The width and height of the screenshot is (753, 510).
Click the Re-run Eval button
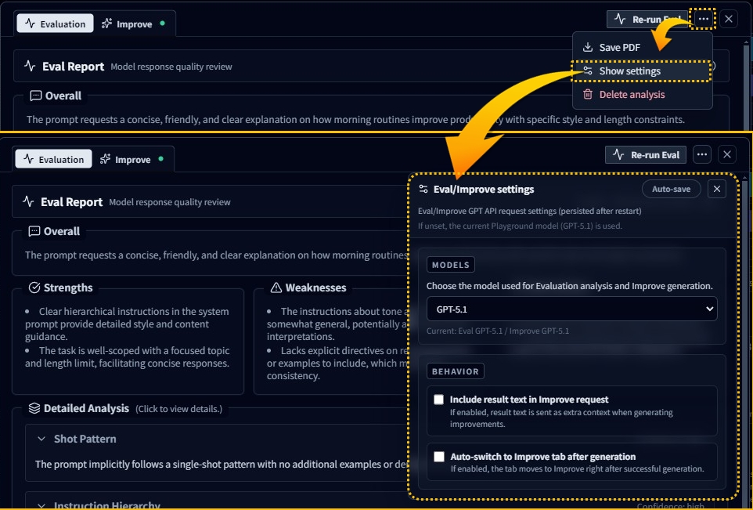(x=645, y=154)
